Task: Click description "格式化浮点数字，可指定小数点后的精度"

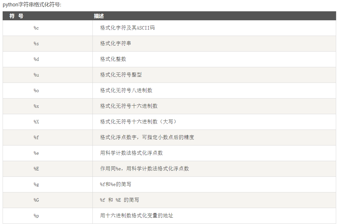Action: tap(147, 137)
